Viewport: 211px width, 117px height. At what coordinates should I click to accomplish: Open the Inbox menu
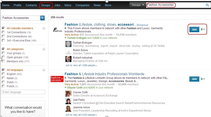click(x=68, y=5)
